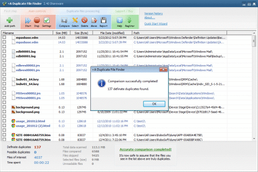Check the first Indiv01_64.key checkbox

click(x=4, y=79)
